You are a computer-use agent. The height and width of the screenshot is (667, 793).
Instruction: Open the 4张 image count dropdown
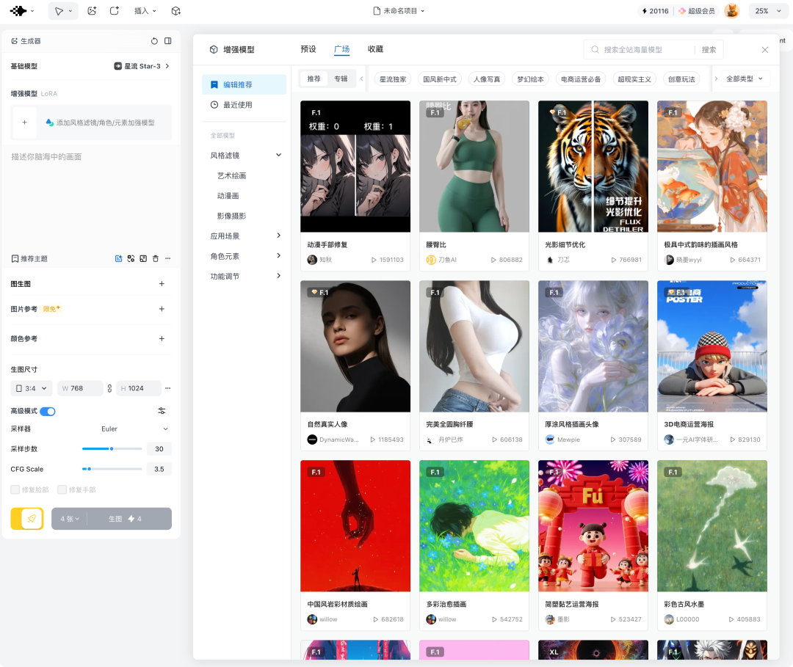pos(69,519)
